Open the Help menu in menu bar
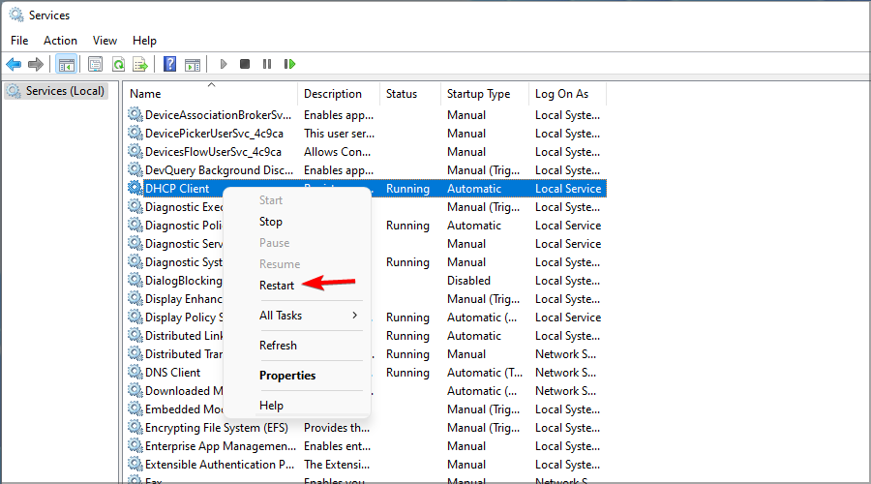 [x=144, y=41]
